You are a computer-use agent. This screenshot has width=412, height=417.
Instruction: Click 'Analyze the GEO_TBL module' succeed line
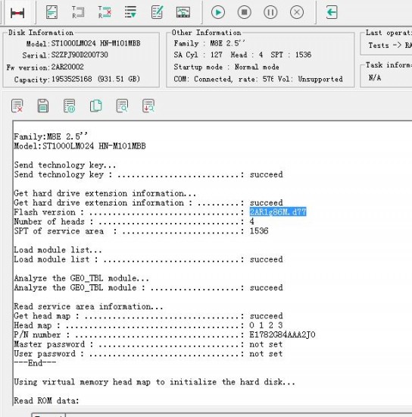148,287
